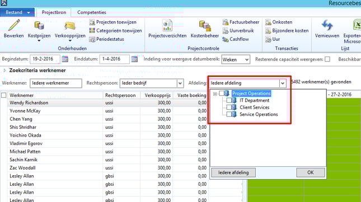Image resolution: width=361 pixels, height=202 pixels.
Task: Open the Kostprijzen dropdown arrow
Action: 39,41
